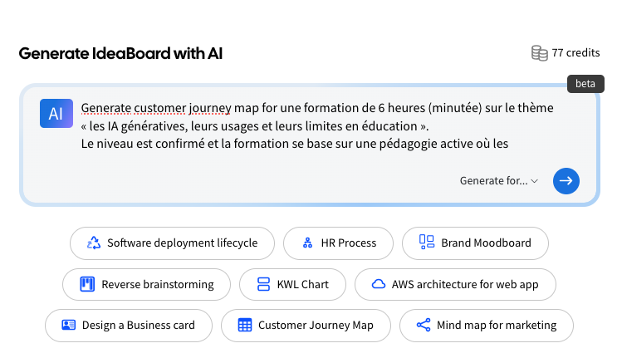Click the KWL Chart icon
The height and width of the screenshot is (358, 617).
click(264, 284)
